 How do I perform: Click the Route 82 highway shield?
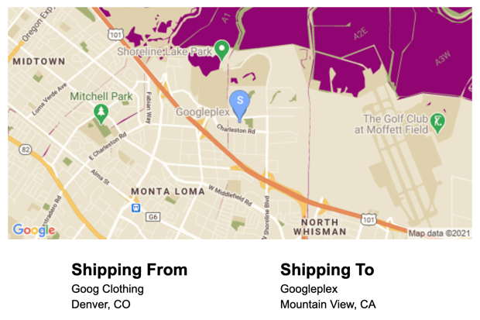point(26,149)
